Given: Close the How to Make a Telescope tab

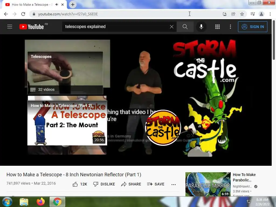Looking at the screenshot, I should coord(63,5).
